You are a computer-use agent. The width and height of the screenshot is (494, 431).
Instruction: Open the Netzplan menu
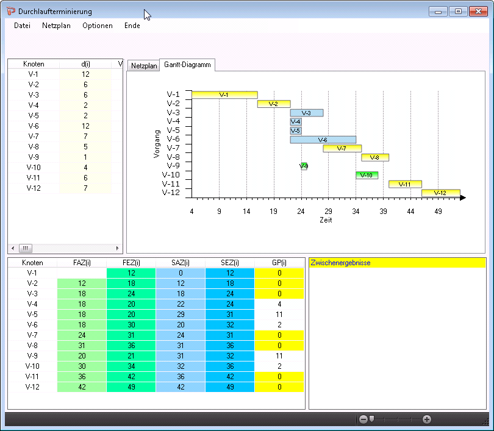coord(56,26)
